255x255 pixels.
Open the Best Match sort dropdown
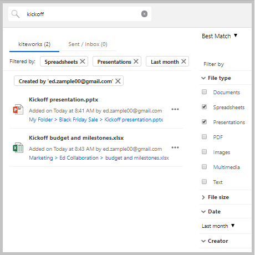click(x=220, y=36)
